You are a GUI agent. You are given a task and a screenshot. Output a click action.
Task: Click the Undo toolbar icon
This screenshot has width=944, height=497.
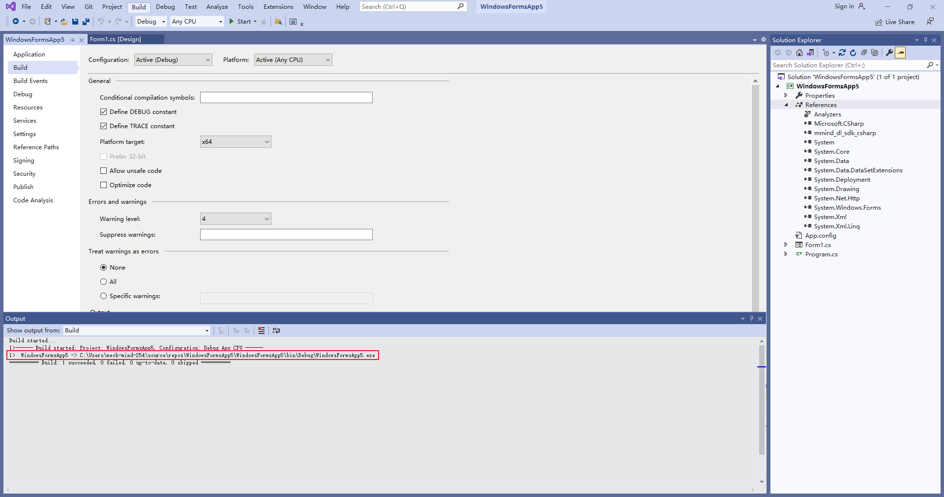click(x=100, y=22)
